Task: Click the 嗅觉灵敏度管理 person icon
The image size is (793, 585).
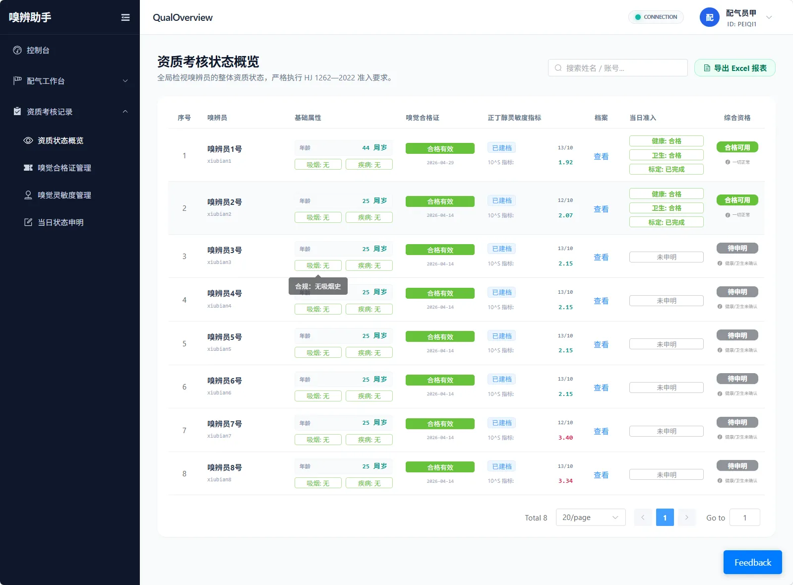Action: click(x=28, y=195)
